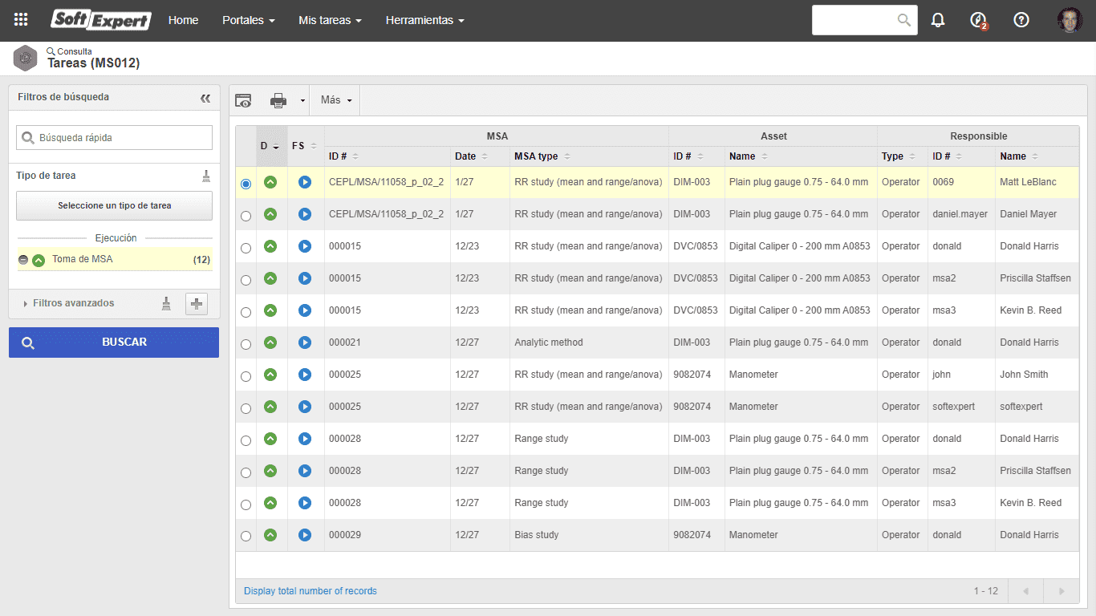The width and height of the screenshot is (1096, 616).
Task: Open the apps grid menu icon
Action: point(22,20)
